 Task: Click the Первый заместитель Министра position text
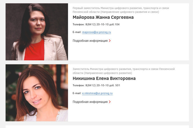121,10
